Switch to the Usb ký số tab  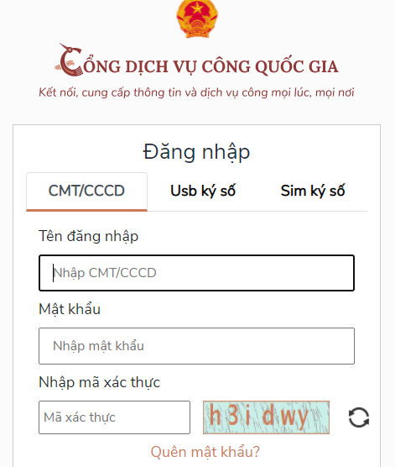click(x=203, y=192)
